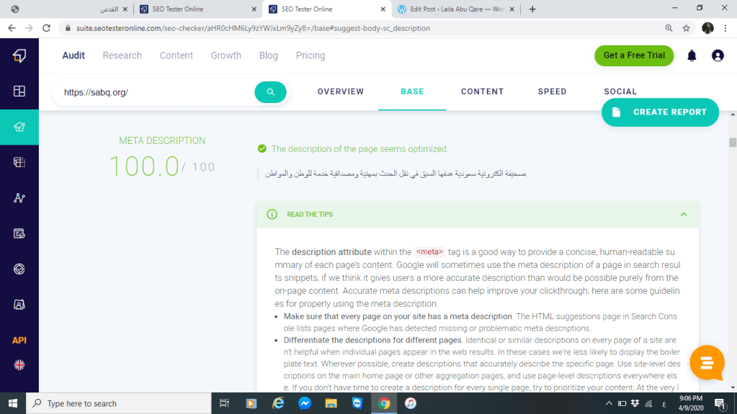Go to Pricing in the top navigation
The width and height of the screenshot is (737, 414).
coord(311,55)
